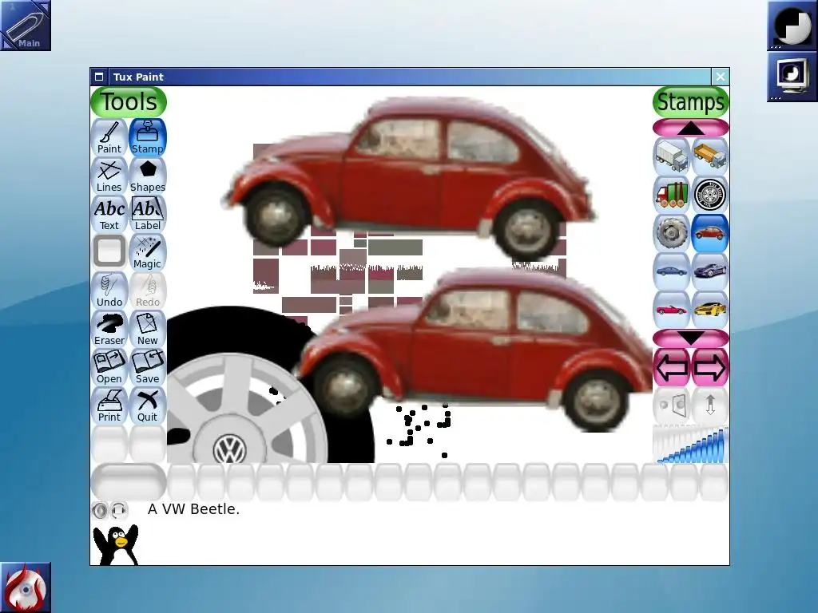Select the Eraser tool
Viewport: 818px width, 613px height.
point(109,329)
